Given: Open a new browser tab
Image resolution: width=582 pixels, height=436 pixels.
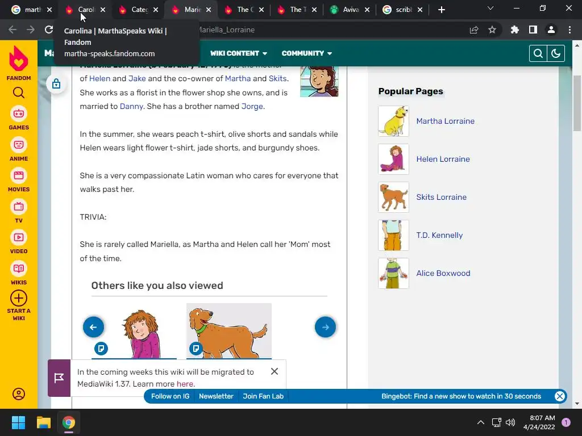Looking at the screenshot, I should point(441,10).
